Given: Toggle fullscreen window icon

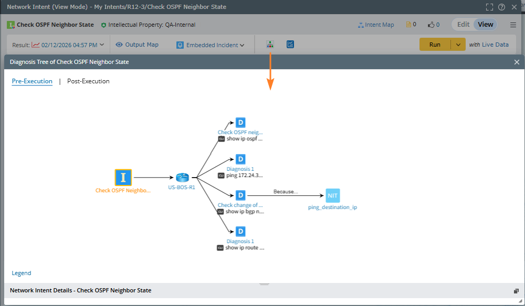Looking at the screenshot, I should [x=489, y=7].
